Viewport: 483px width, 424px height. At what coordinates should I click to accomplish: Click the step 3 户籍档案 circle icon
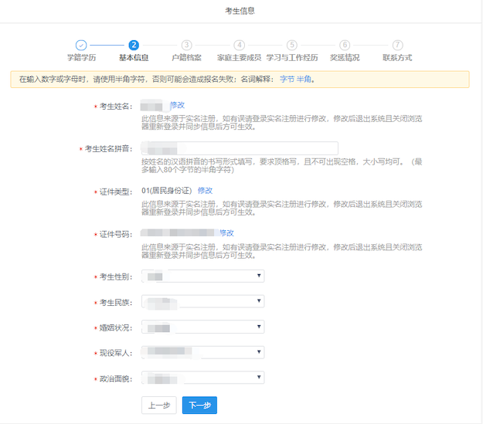coord(186,46)
